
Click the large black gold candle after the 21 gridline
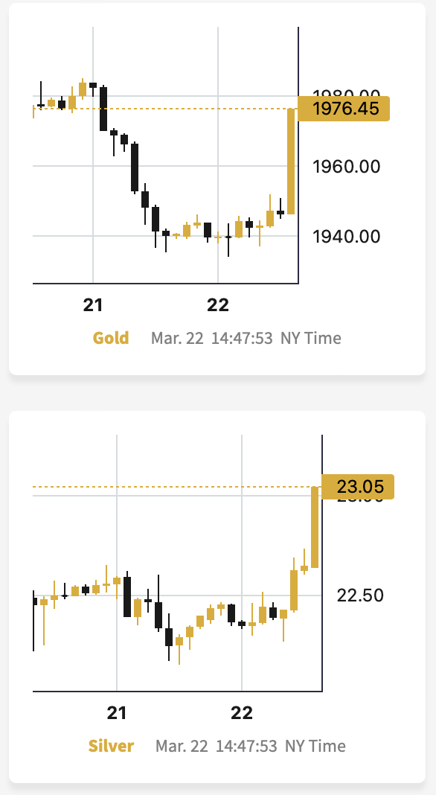pos(103,109)
